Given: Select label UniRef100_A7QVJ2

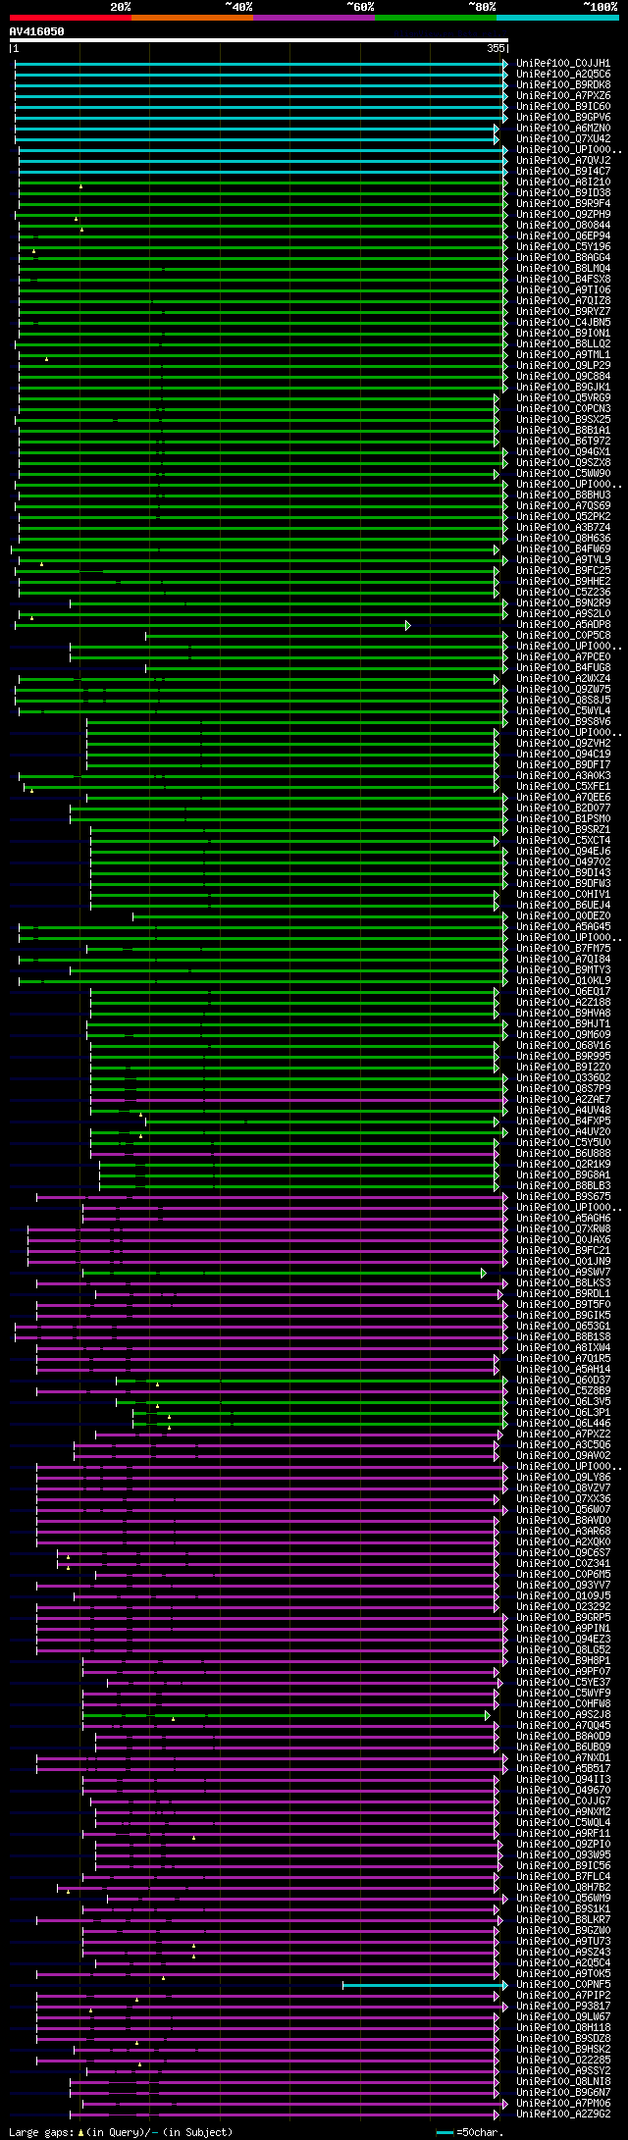Looking at the screenshot, I should coord(563,160).
